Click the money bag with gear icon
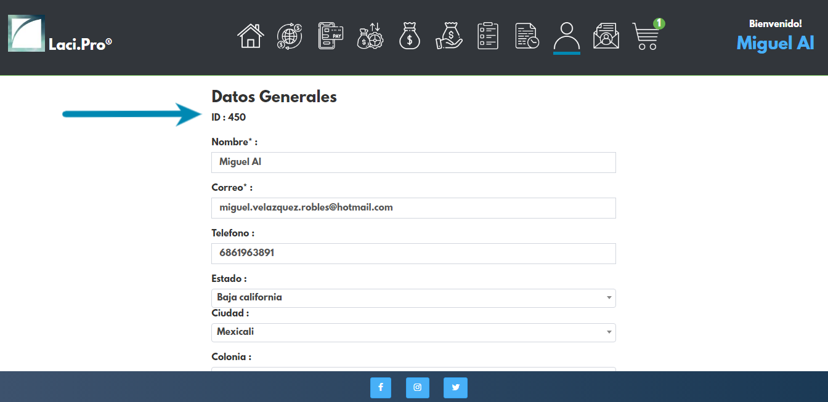Image resolution: width=828 pixels, height=402 pixels. (x=370, y=36)
